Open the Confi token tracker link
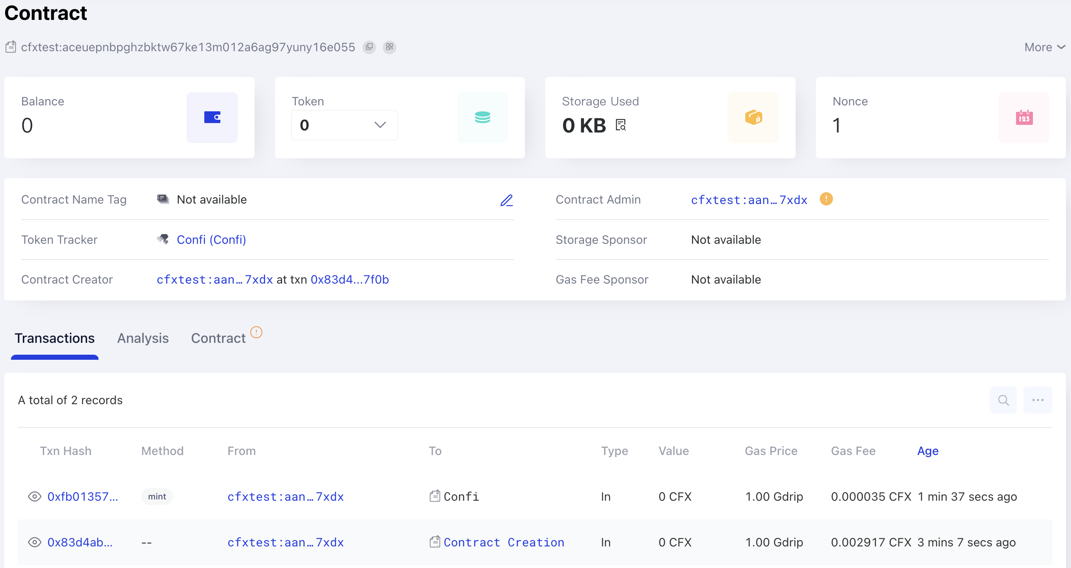The height and width of the screenshot is (568, 1071). pyautogui.click(x=212, y=240)
